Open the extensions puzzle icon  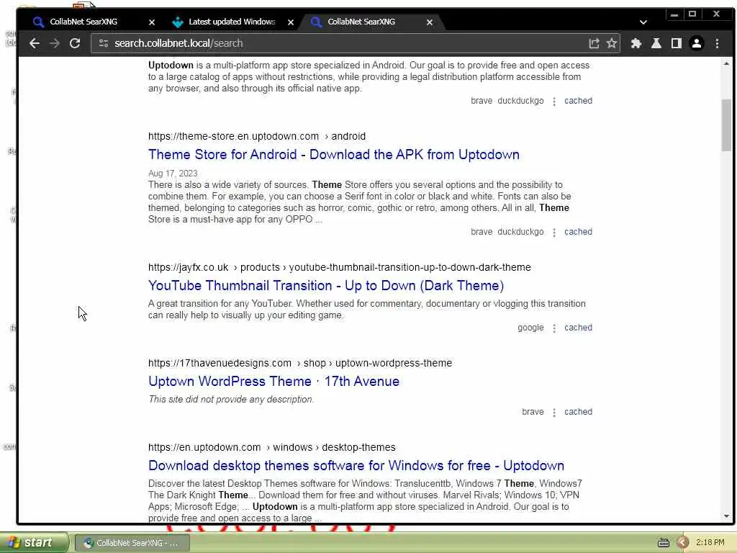click(x=636, y=43)
